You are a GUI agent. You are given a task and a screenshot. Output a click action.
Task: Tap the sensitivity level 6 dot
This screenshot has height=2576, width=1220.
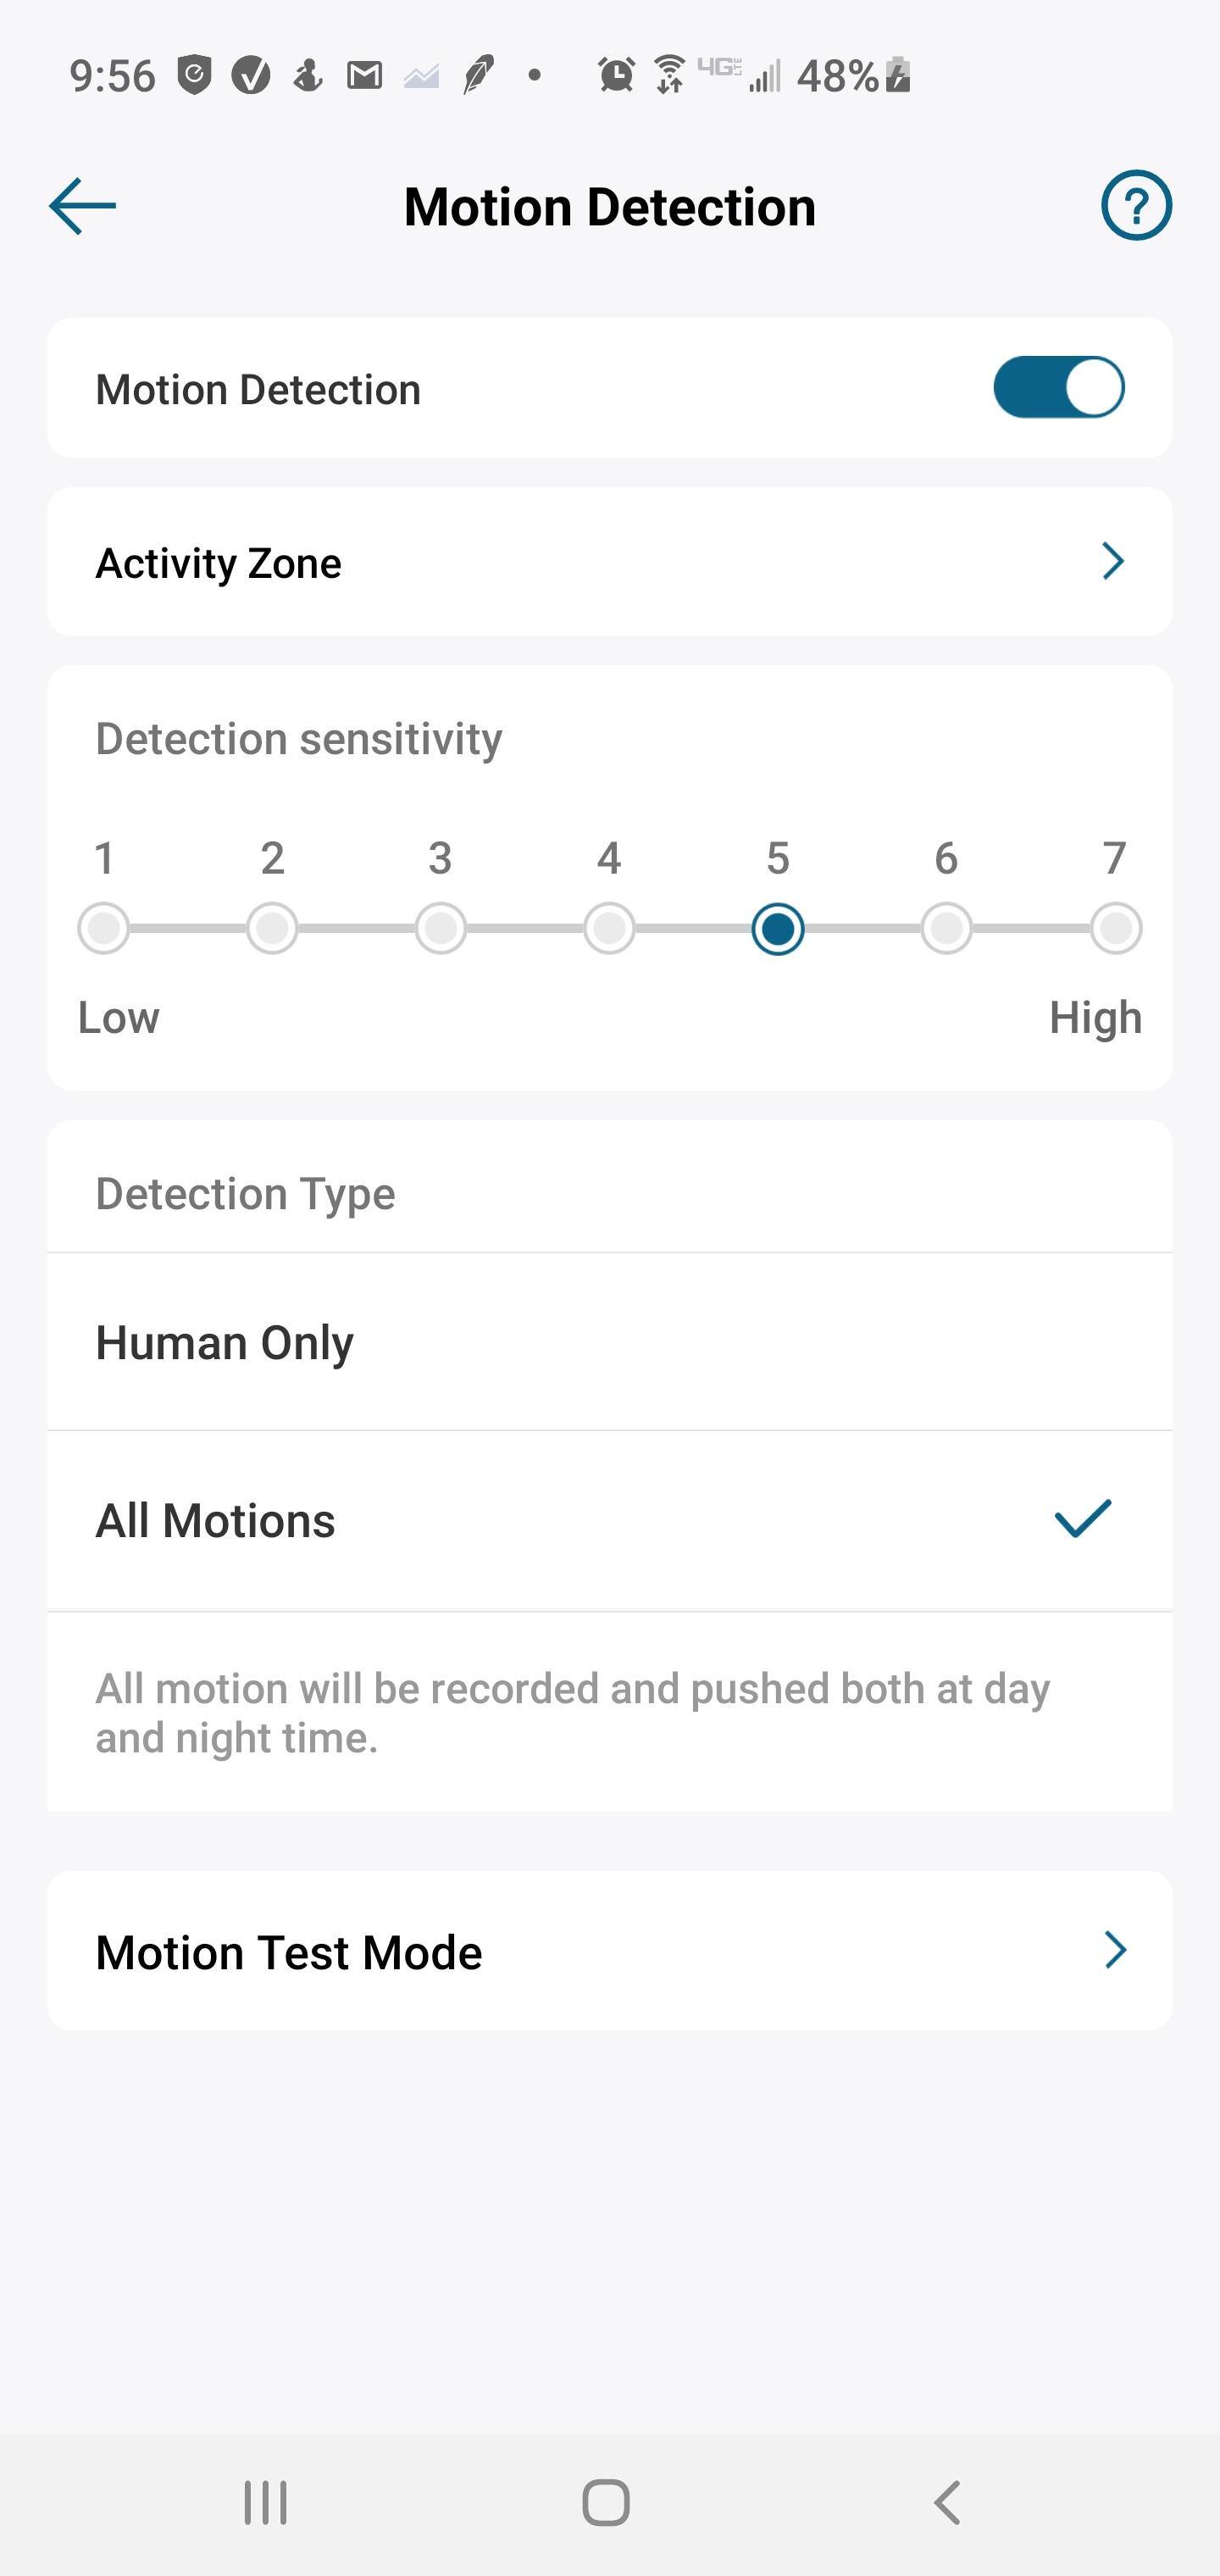point(946,929)
